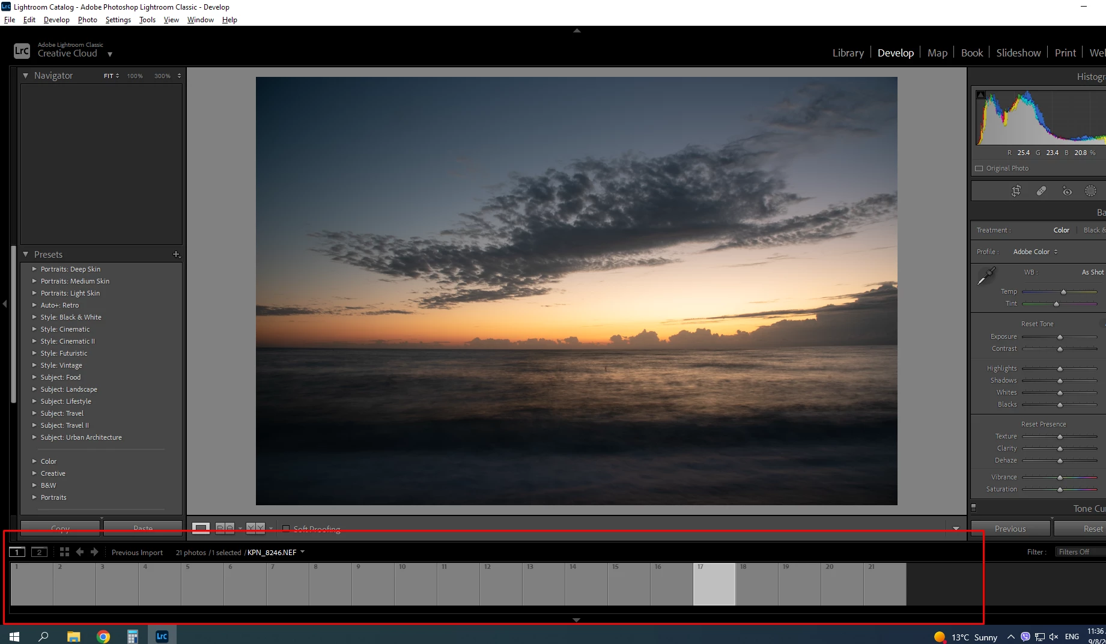Collapse the Presets panel triangle
Viewport: 1106px width, 644px height.
25,255
